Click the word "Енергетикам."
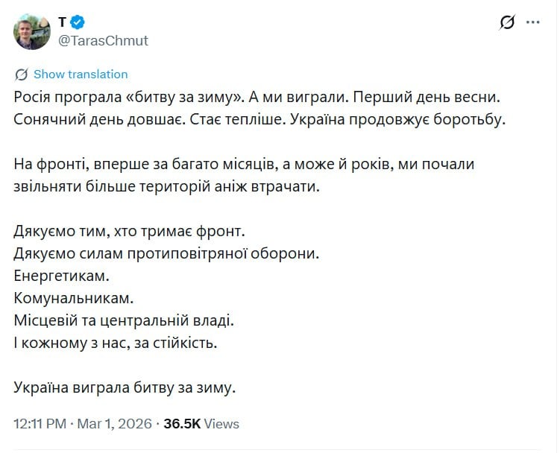The width and height of the screenshot is (560, 453). pyautogui.click(x=61, y=276)
